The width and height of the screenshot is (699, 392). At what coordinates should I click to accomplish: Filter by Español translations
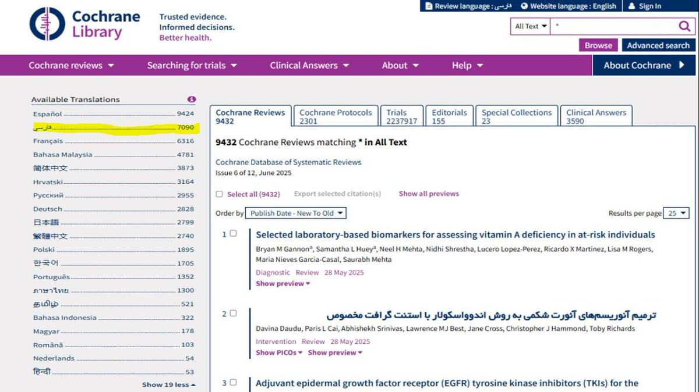(114, 114)
